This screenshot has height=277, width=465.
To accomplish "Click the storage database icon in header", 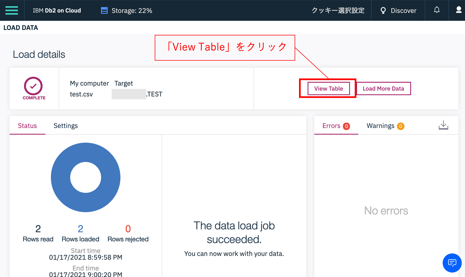I will (104, 10).
